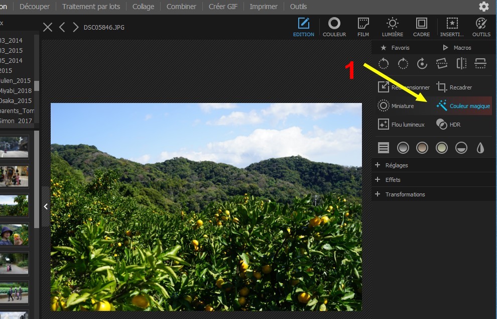The height and width of the screenshot is (319, 497).
Task: Apply the HDR effect
Action: point(448,124)
